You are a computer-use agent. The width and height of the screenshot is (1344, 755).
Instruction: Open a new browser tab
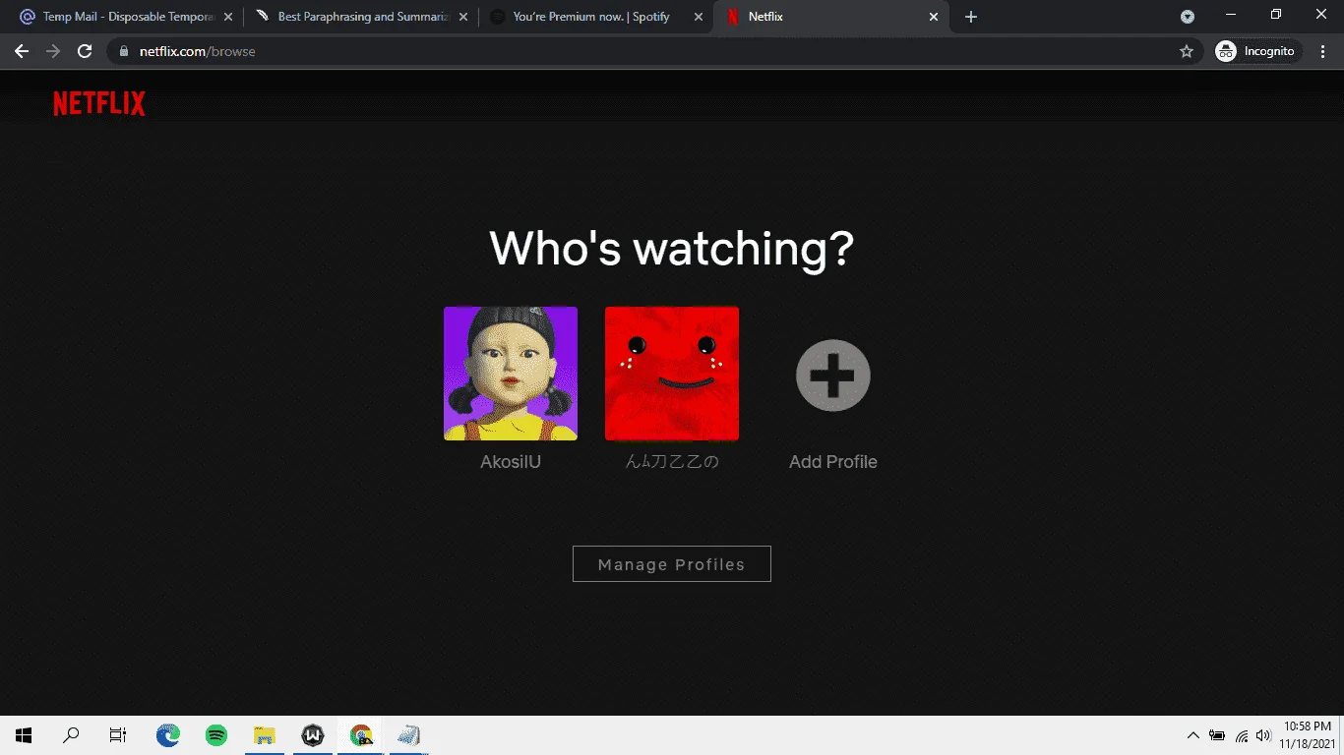point(971,17)
